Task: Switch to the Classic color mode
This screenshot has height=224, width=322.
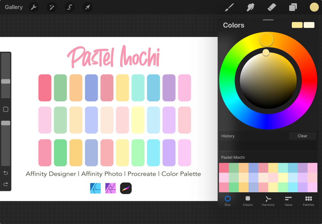Action: [x=248, y=201]
